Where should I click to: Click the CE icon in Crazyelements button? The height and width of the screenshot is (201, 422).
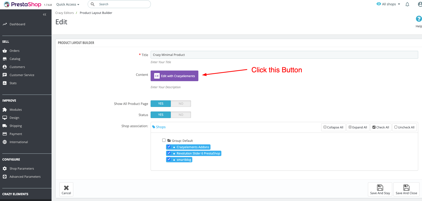157,76
